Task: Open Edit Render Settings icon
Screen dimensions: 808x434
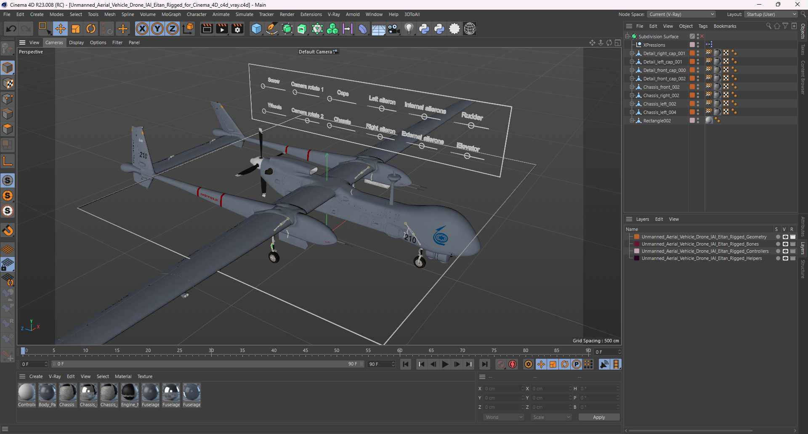Action: (x=237, y=29)
